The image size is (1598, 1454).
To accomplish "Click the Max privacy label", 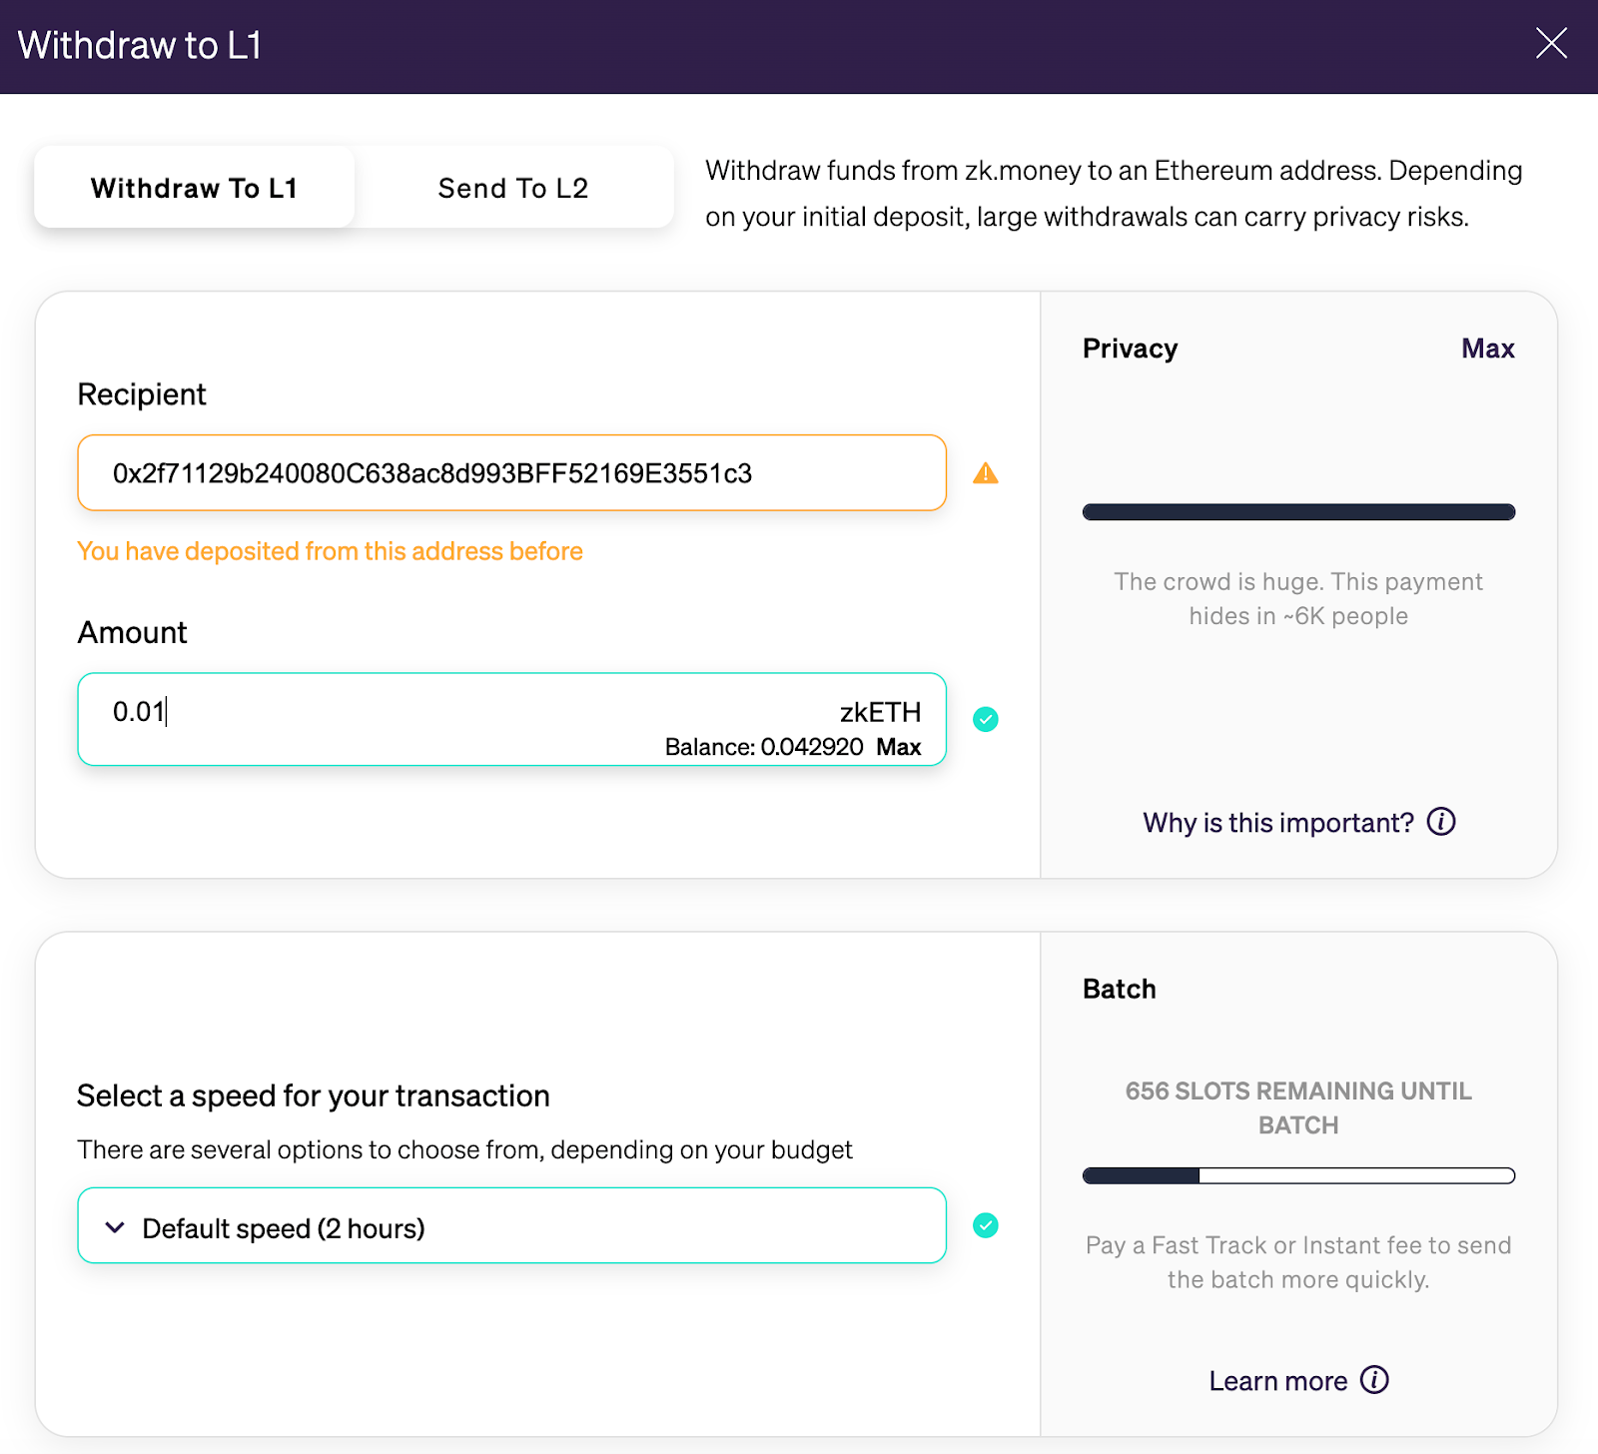I will [x=1488, y=349].
